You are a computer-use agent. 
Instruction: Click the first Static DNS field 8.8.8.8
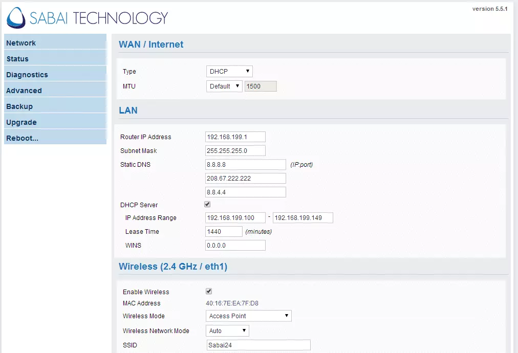tap(245, 165)
